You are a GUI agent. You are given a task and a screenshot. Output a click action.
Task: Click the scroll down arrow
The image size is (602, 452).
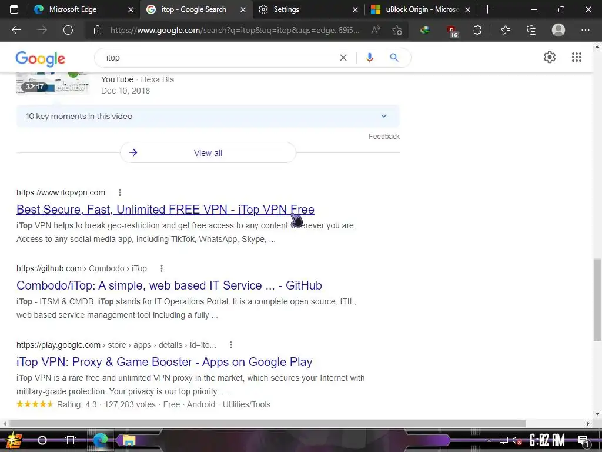tap(597, 414)
